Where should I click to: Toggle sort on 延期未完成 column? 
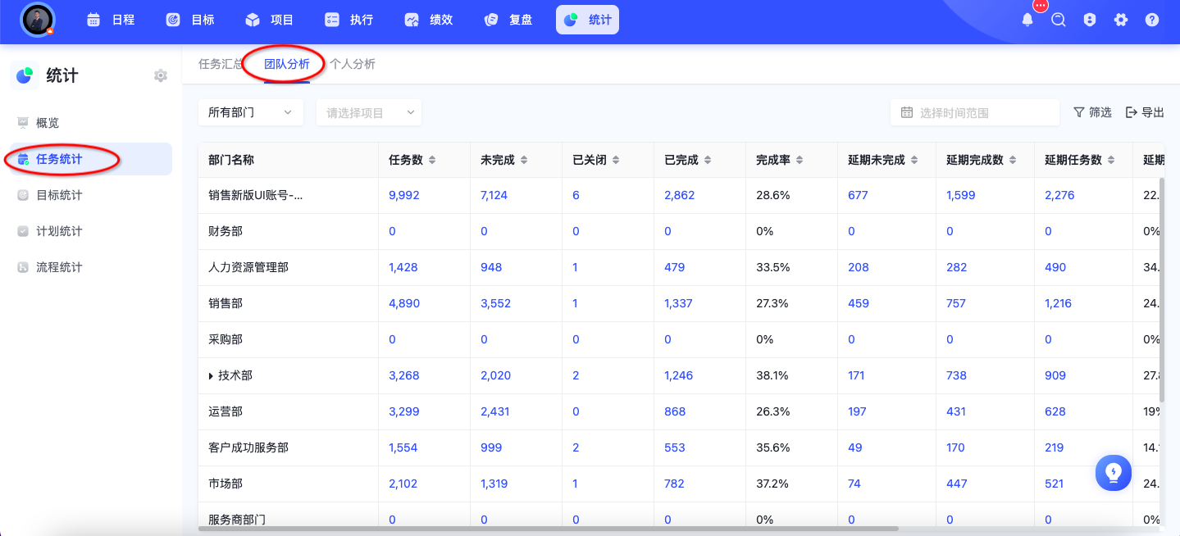[x=914, y=160]
